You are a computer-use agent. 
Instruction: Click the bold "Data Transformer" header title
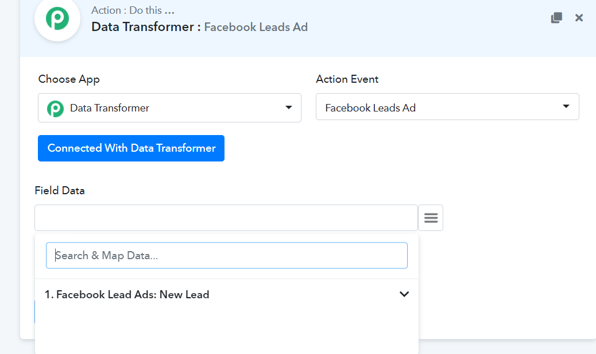pyautogui.click(x=142, y=26)
